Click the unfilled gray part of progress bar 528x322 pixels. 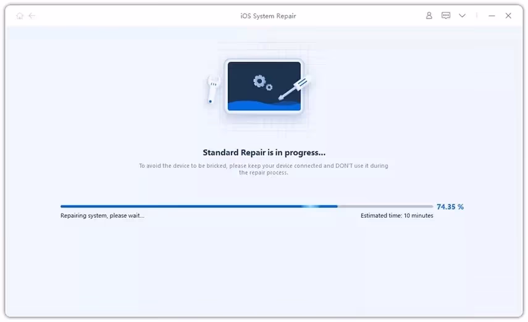tap(386, 206)
